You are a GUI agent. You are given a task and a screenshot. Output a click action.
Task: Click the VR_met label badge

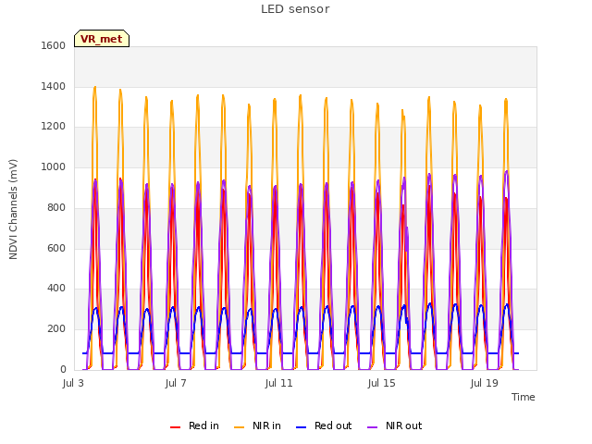pyautogui.click(x=102, y=39)
